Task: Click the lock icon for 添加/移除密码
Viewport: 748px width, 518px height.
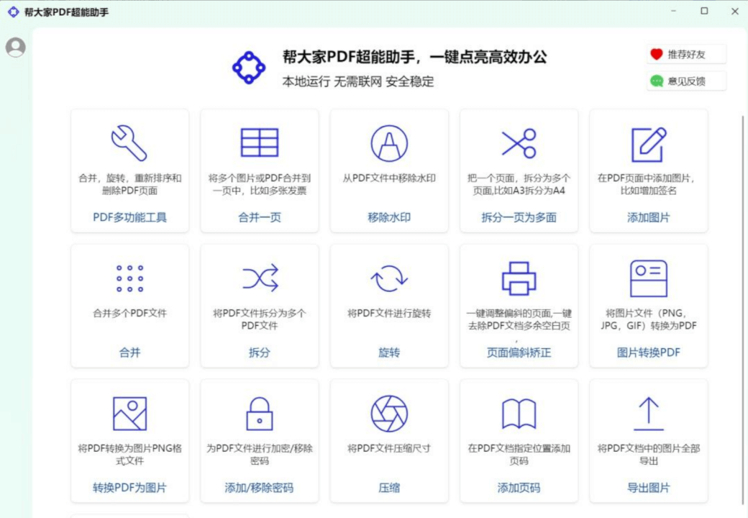Action: tap(259, 412)
